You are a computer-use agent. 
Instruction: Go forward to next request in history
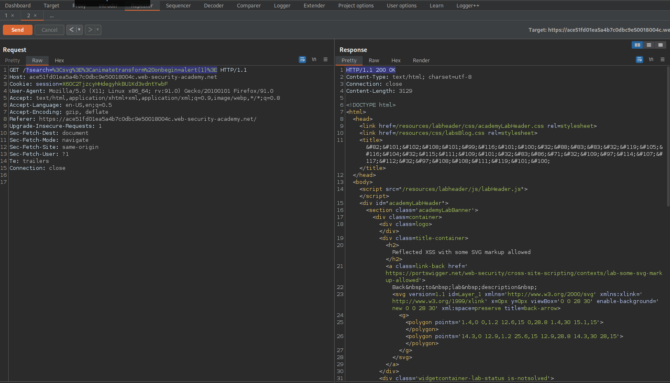90,30
